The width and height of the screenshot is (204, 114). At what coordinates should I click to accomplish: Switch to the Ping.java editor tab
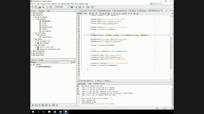coord(144,11)
